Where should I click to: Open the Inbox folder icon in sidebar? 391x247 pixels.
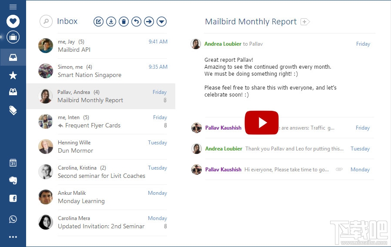pyautogui.click(x=13, y=57)
